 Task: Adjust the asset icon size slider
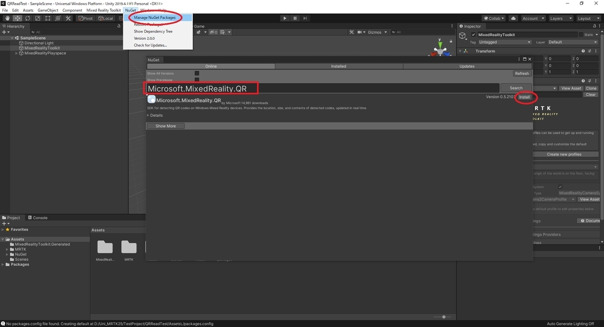443,317
